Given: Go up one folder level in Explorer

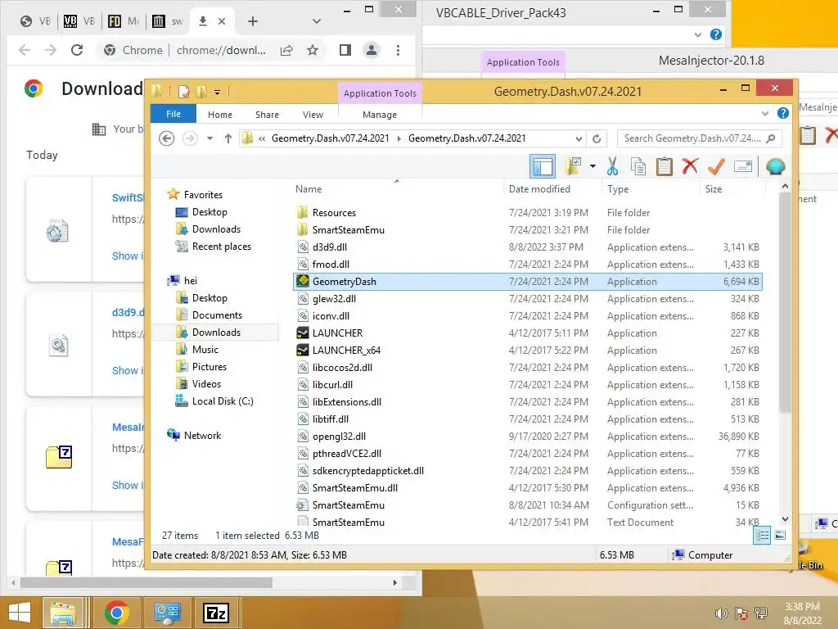Looking at the screenshot, I should [228, 138].
